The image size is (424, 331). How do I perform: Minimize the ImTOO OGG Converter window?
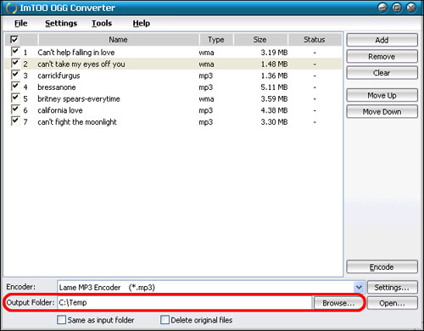tap(382, 8)
